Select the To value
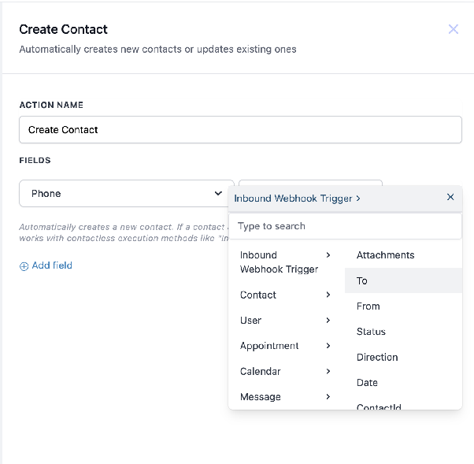This screenshot has width=474, height=464. point(404,280)
